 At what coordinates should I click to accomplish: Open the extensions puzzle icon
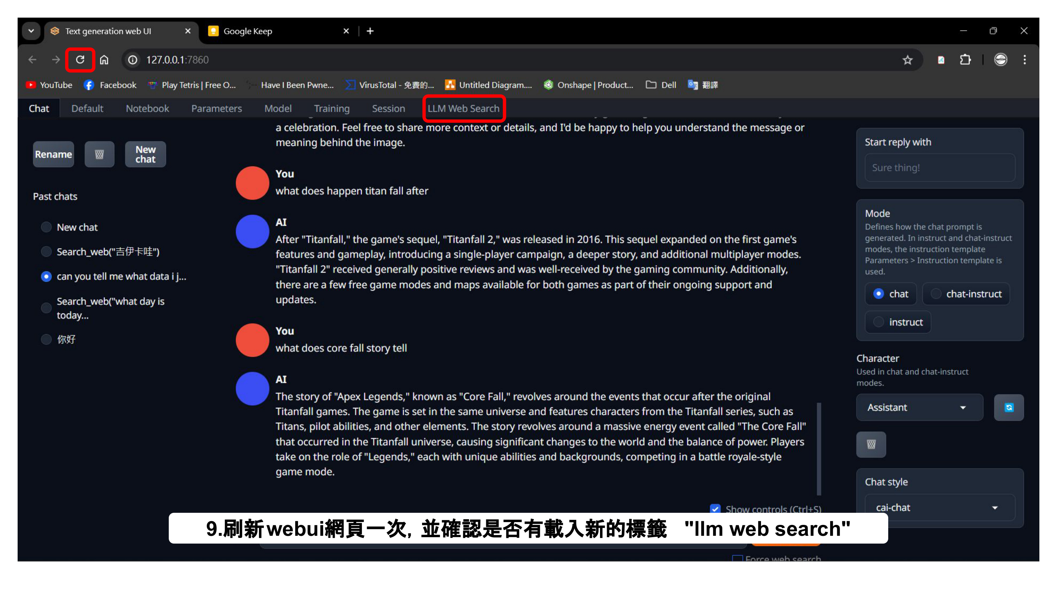(x=965, y=60)
